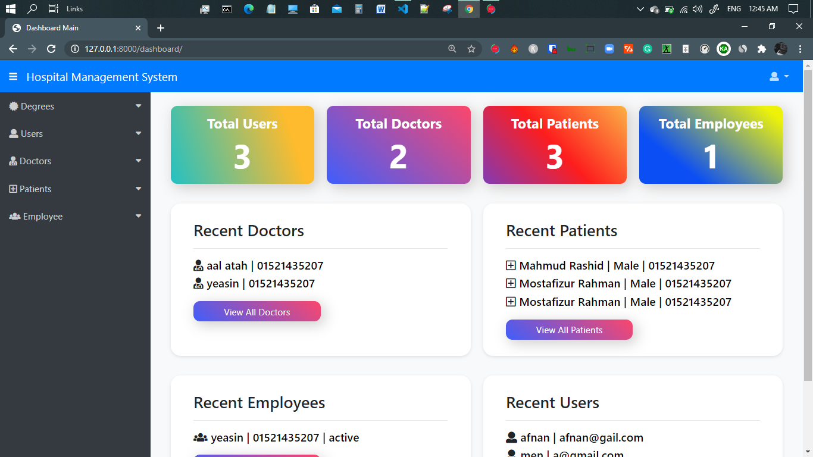
Task: Expand the Doctors sidebar menu
Action: pyautogui.click(x=75, y=161)
